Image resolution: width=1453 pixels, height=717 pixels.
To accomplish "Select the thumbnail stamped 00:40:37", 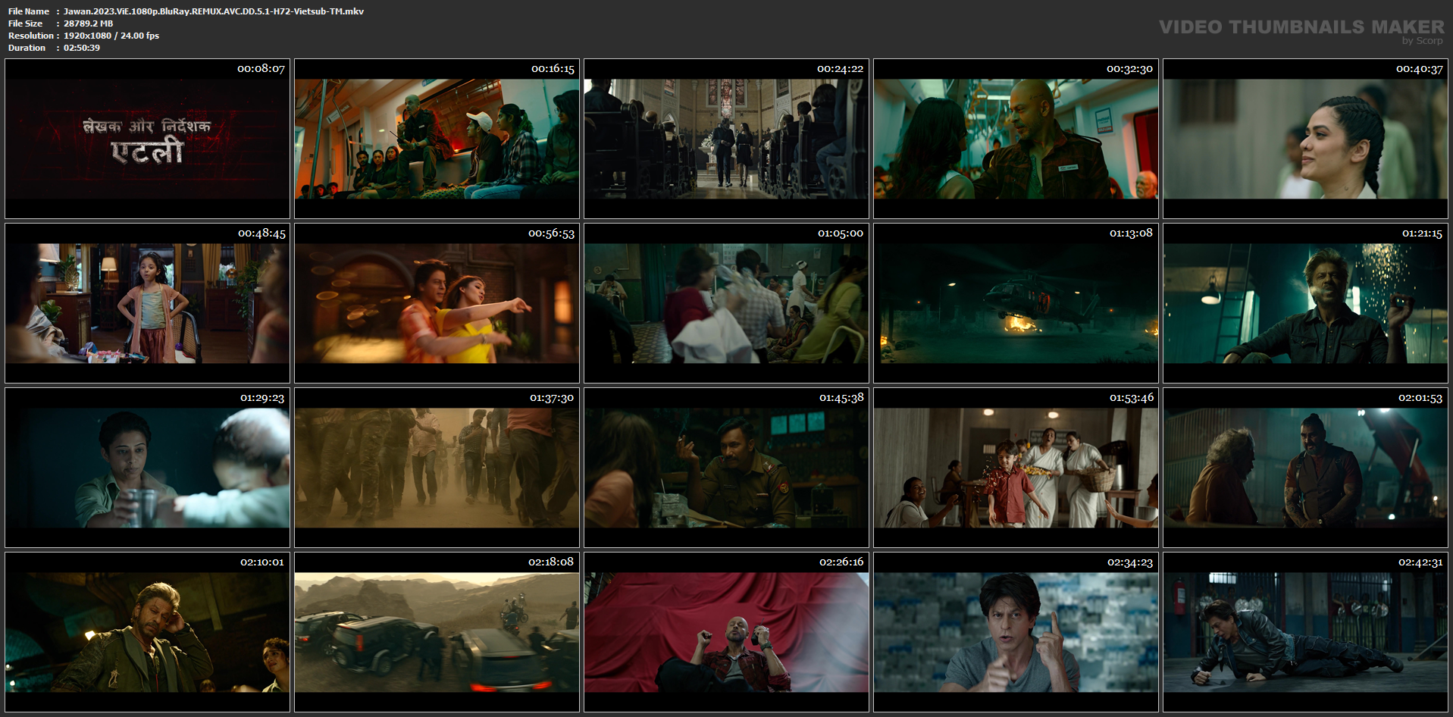I will coord(1305,139).
